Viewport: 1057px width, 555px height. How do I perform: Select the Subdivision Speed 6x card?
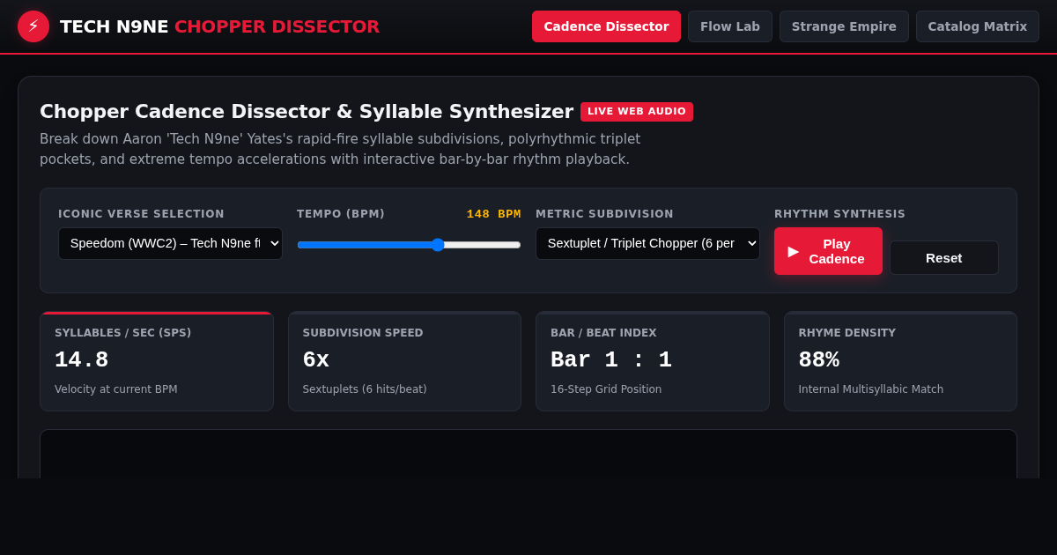click(x=404, y=361)
